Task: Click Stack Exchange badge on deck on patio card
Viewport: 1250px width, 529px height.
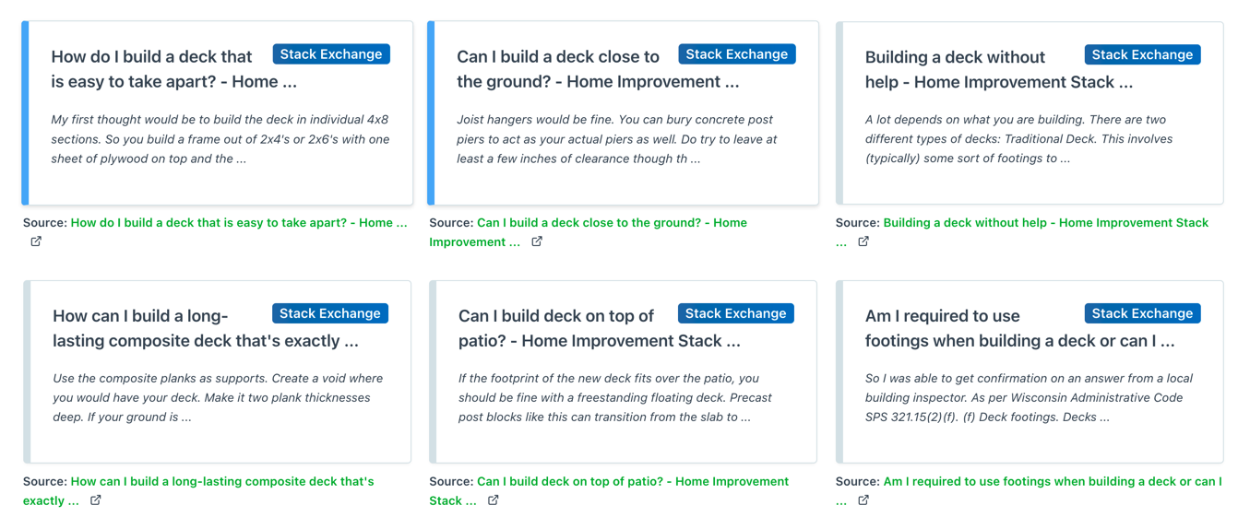Action: [x=736, y=313]
